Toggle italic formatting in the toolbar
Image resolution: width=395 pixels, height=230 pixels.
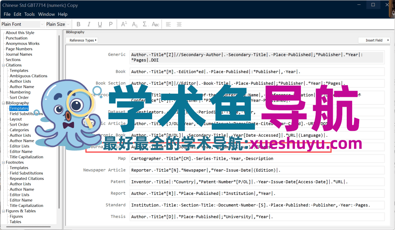pos(89,24)
